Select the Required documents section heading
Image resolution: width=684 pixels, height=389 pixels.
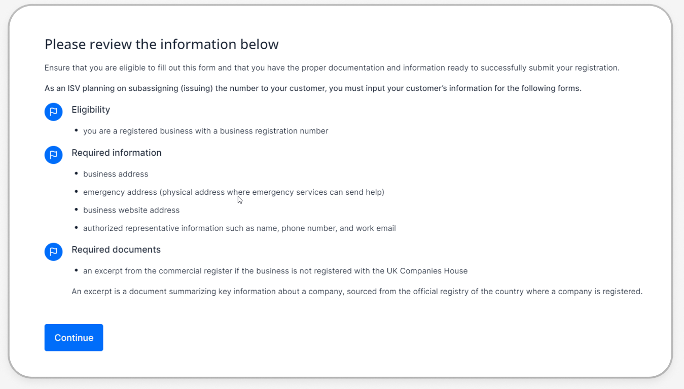(116, 250)
